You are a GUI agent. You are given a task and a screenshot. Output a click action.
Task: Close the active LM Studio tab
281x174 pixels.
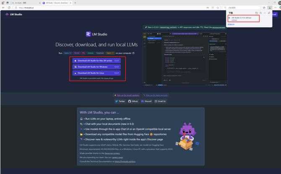[70, 3]
